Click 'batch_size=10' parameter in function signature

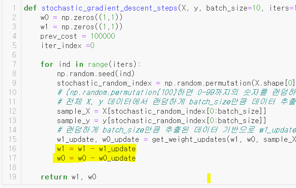(233, 8)
